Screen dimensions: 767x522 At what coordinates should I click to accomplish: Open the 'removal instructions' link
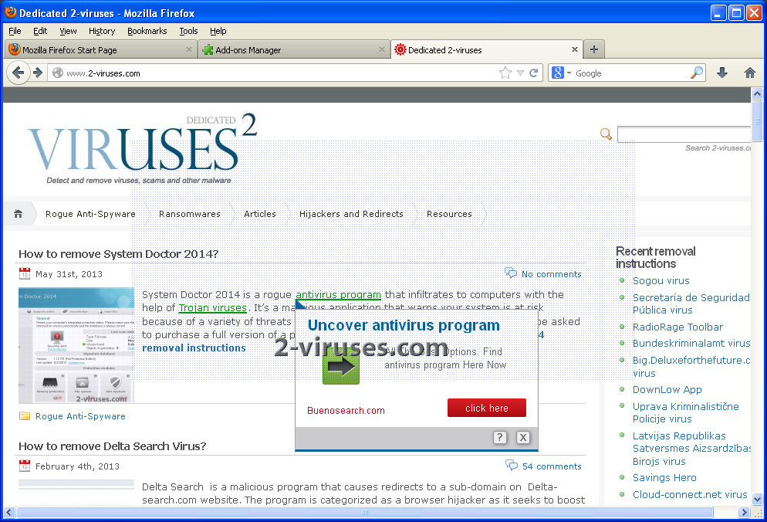194,347
